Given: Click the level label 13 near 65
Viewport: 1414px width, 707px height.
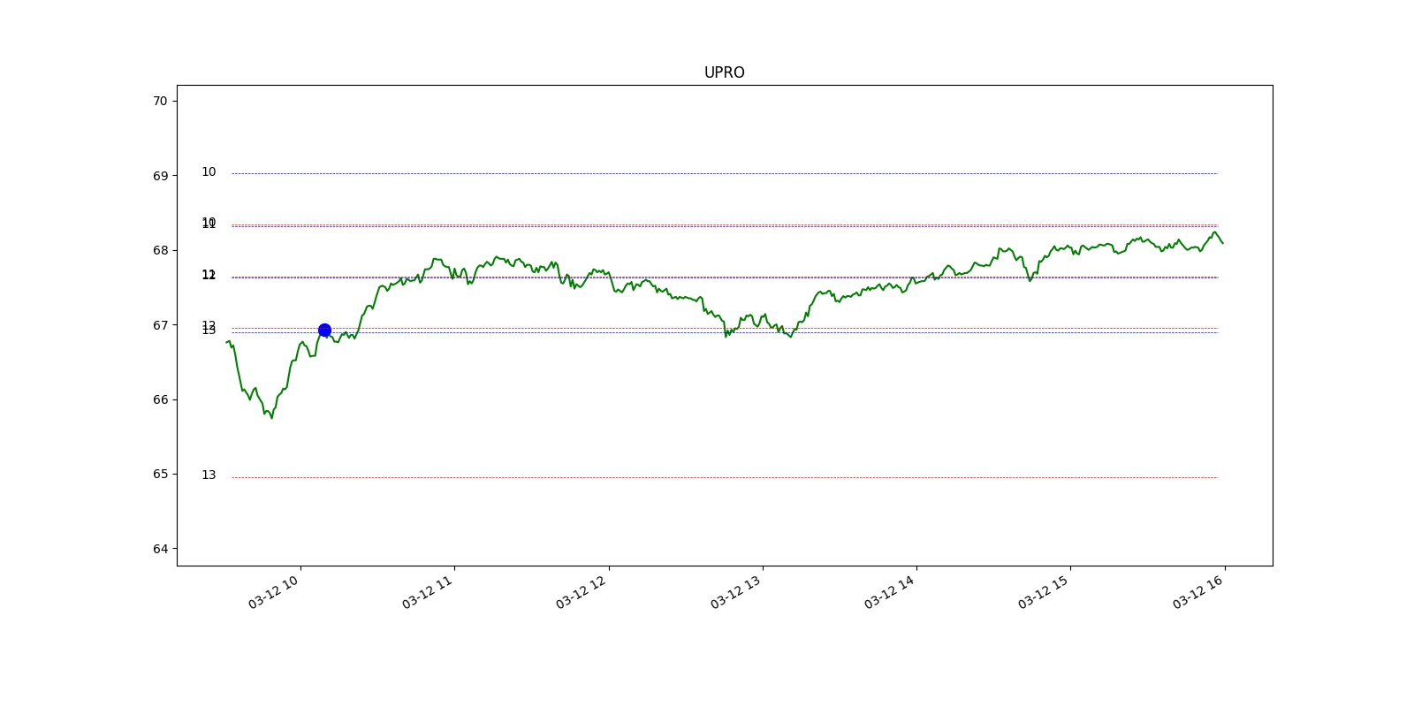Looking at the screenshot, I should (x=209, y=475).
